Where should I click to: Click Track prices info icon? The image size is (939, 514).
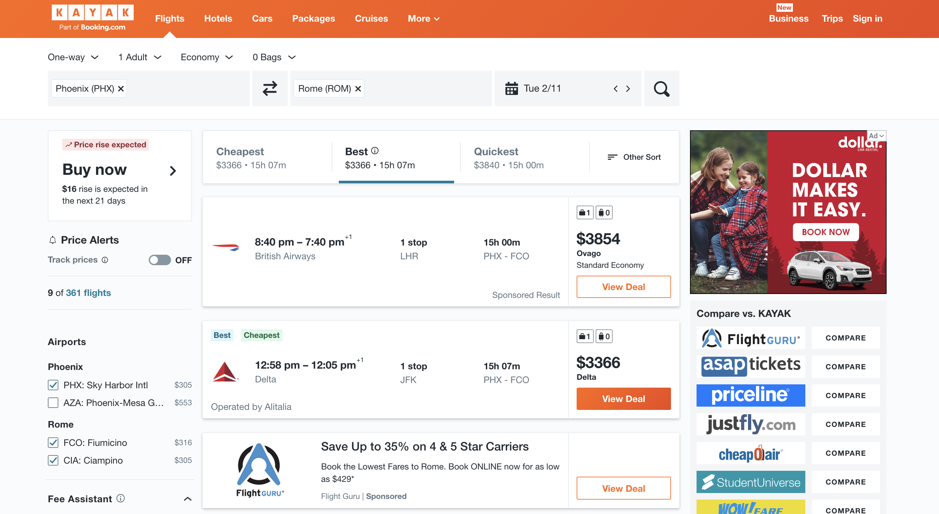coord(105,260)
